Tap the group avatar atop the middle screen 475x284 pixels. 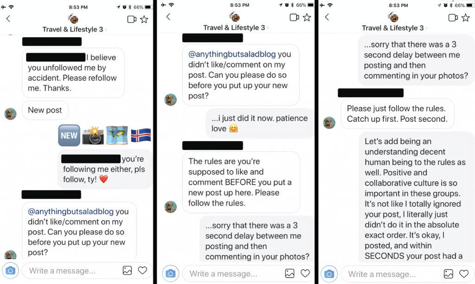[235, 17]
